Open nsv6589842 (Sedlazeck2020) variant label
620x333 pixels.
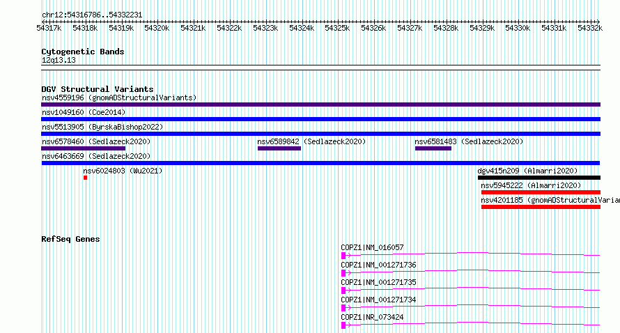pos(311,141)
